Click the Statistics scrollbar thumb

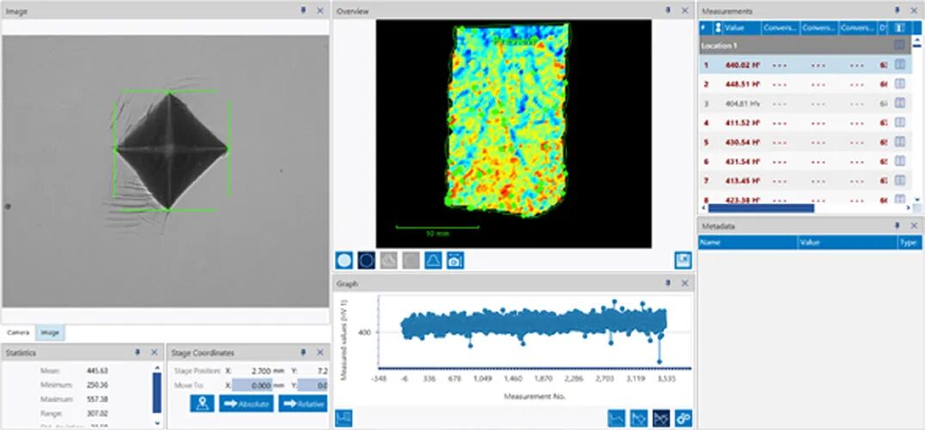pos(156,392)
